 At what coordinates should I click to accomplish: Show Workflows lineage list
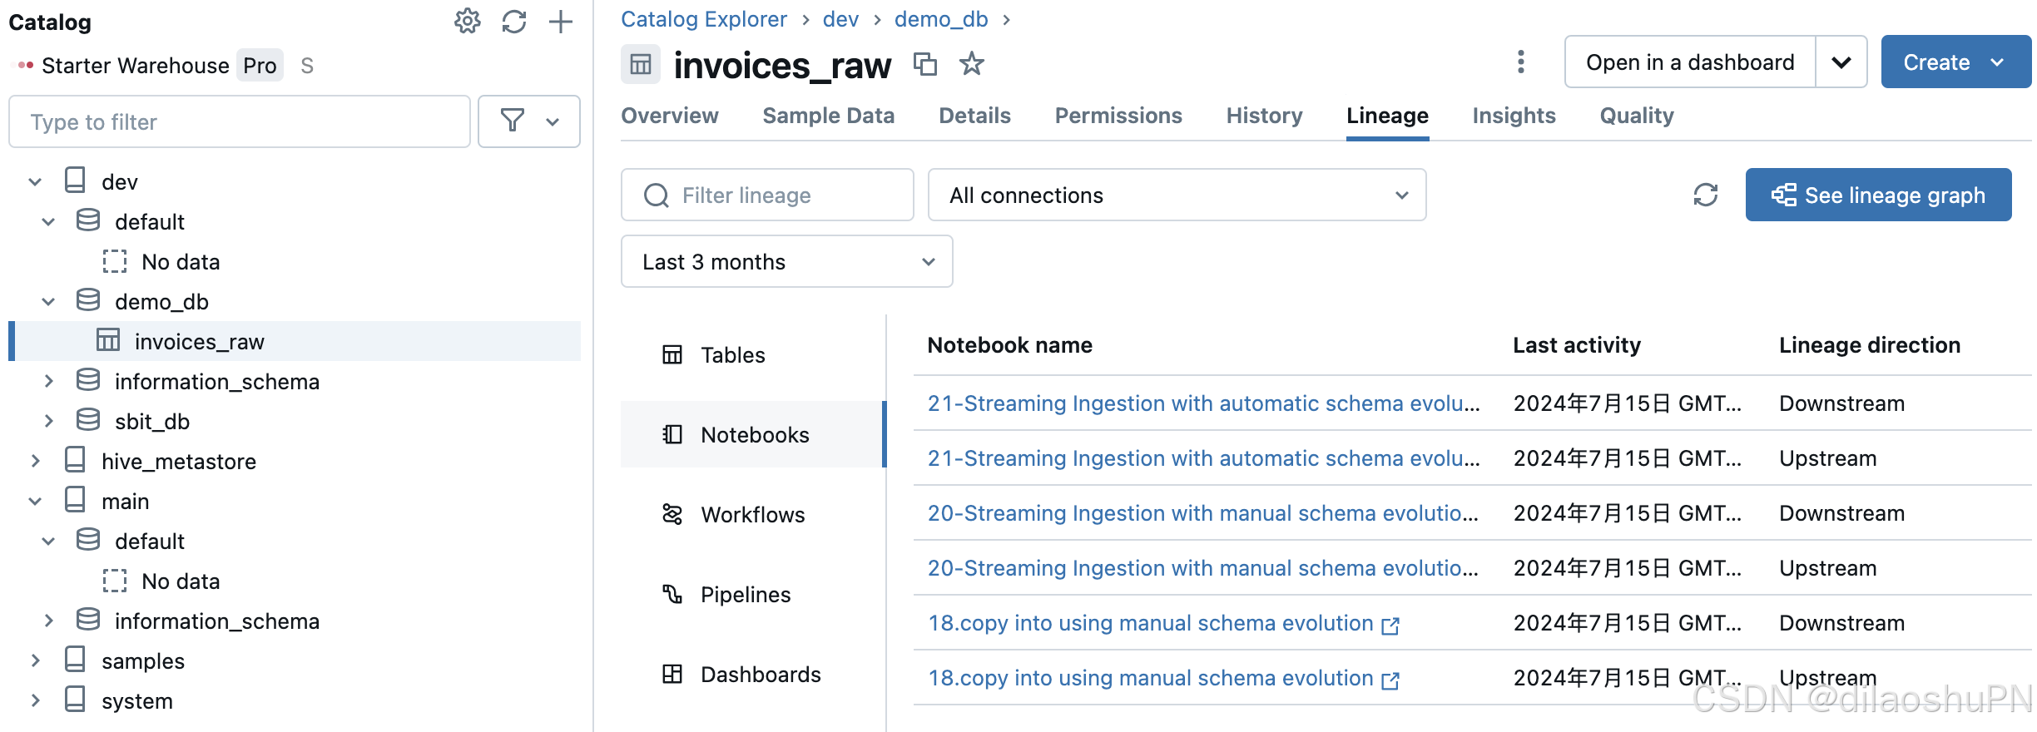point(752,514)
